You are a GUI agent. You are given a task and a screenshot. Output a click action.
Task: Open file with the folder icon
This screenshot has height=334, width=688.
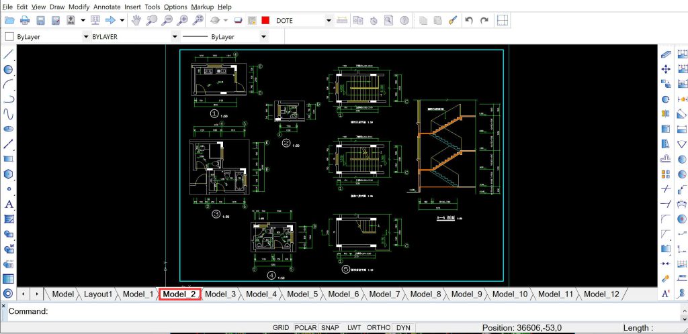pos(9,20)
